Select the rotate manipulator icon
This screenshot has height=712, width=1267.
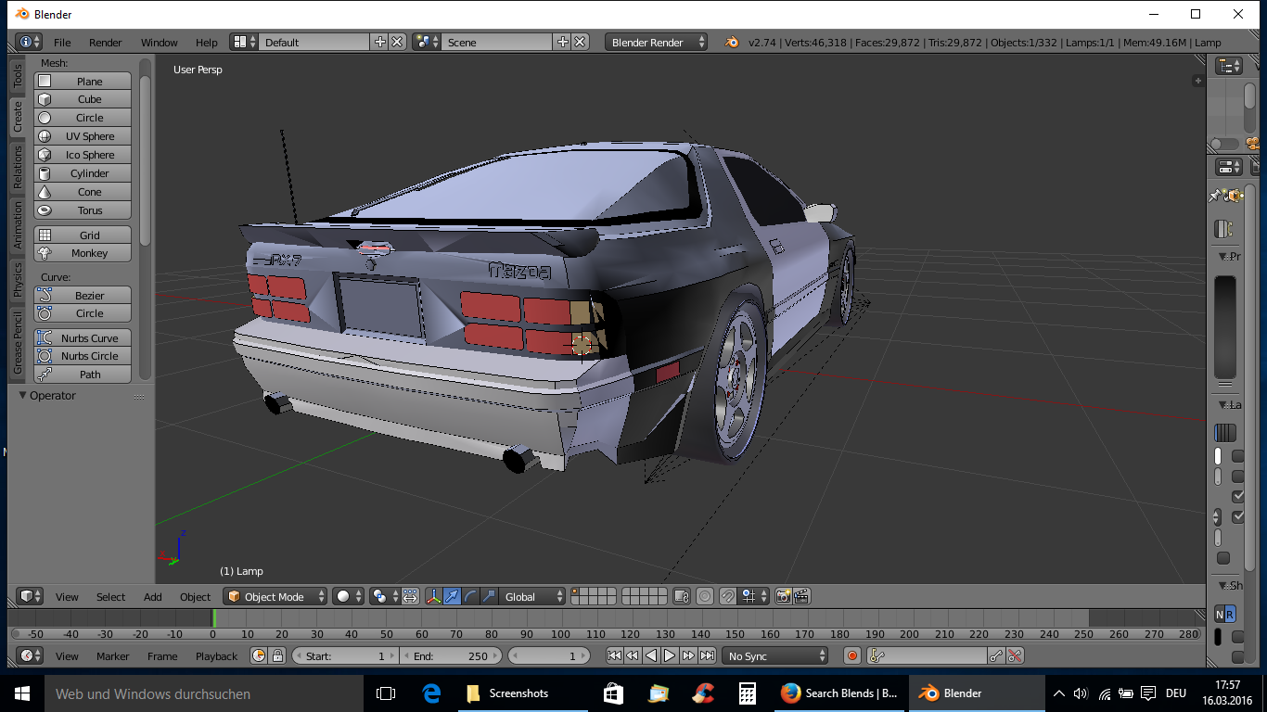[x=470, y=597]
